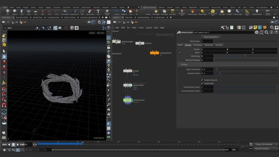Toggle the timeline loop playback button
Image resolution: width=279 pixels, height=157 pixels.
14,150
